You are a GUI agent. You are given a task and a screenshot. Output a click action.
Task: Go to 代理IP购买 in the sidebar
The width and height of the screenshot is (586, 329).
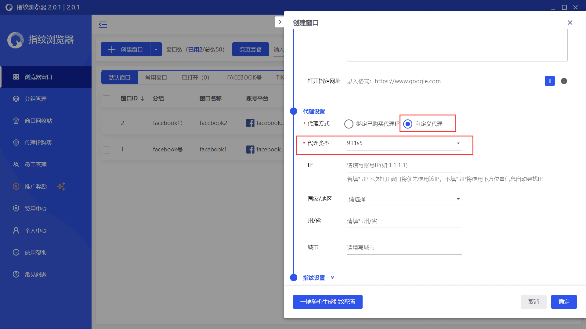tap(38, 143)
